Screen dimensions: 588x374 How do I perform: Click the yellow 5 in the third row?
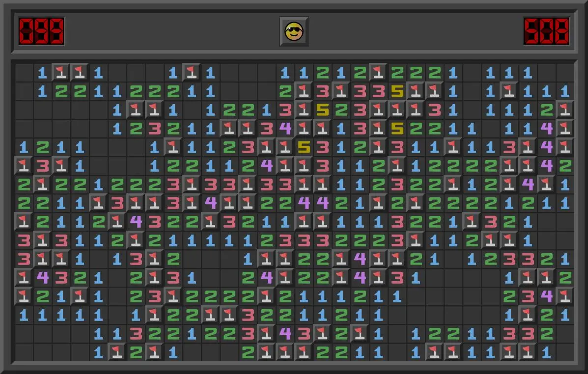[x=323, y=110]
